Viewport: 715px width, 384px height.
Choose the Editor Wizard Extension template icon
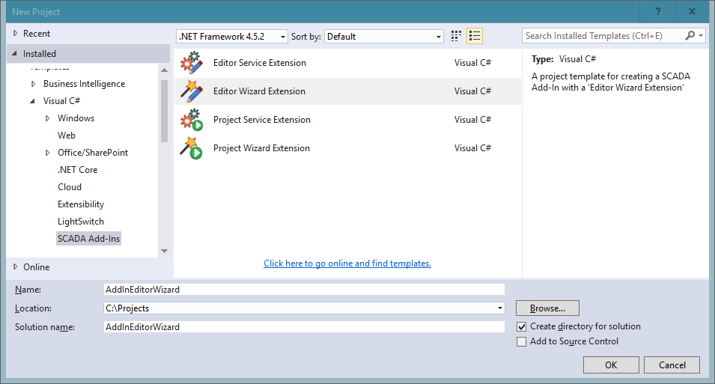192,91
